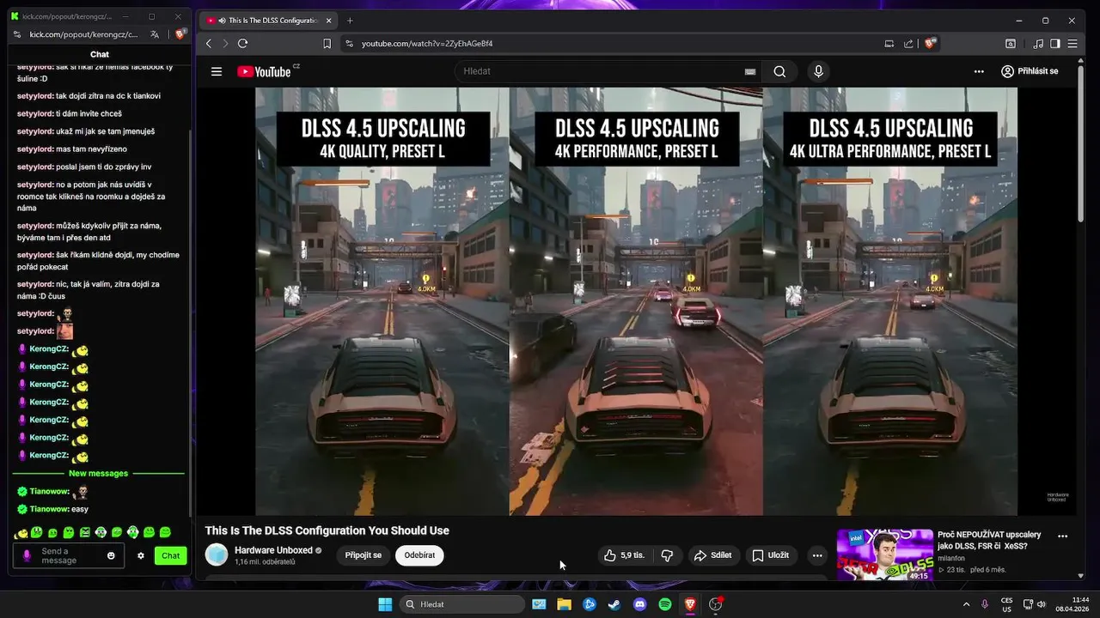Focus taskbar Hledat search box

pyautogui.click(x=463, y=604)
